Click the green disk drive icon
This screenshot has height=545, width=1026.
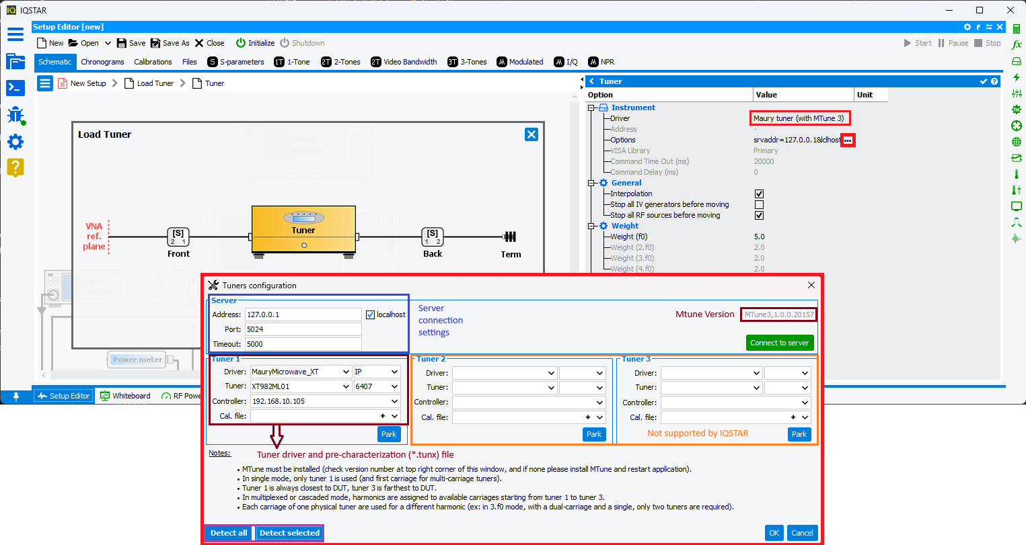click(x=1017, y=61)
